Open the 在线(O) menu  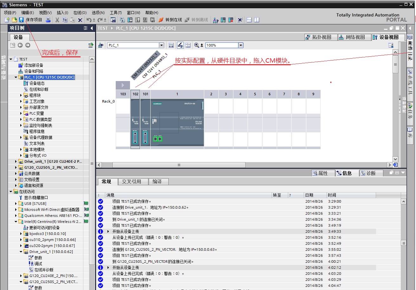coord(80,13)
